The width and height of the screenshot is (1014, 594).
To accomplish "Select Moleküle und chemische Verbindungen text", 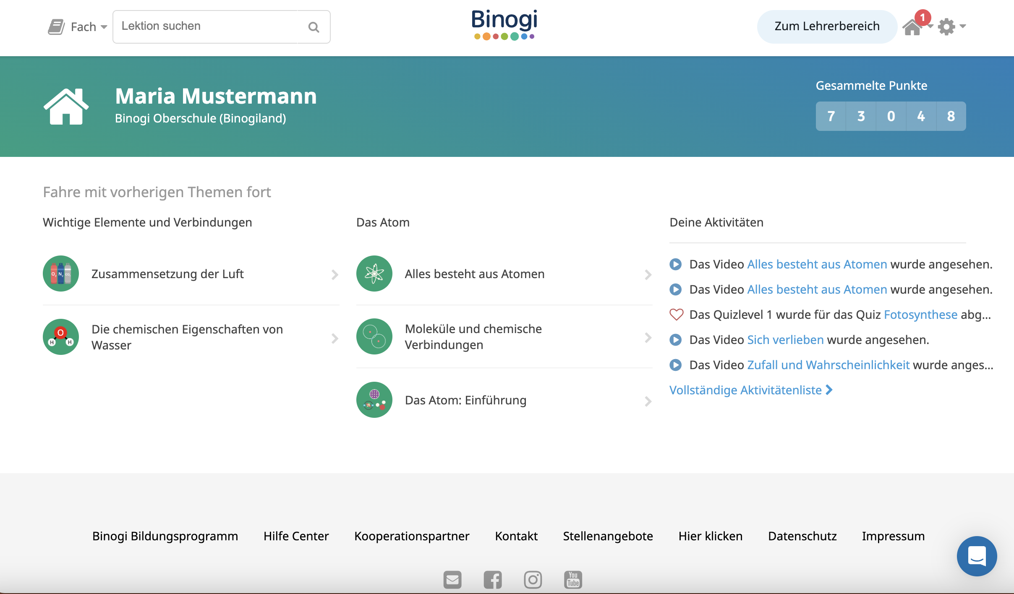I will [473, 337].
